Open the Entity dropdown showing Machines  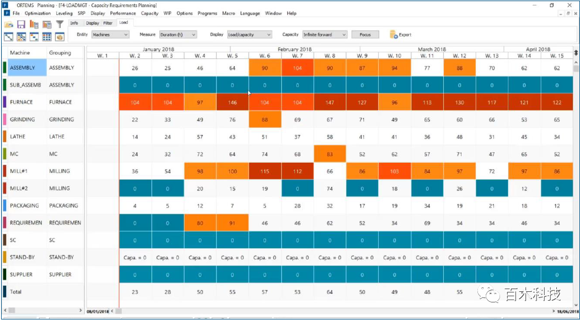110,35
